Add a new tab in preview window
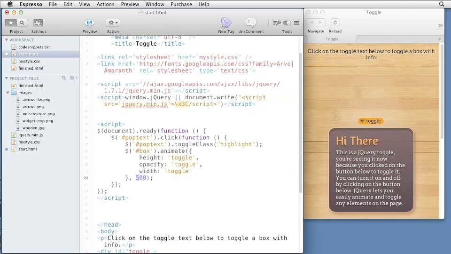This screenshot has height=254, width=451. point(440,39)
